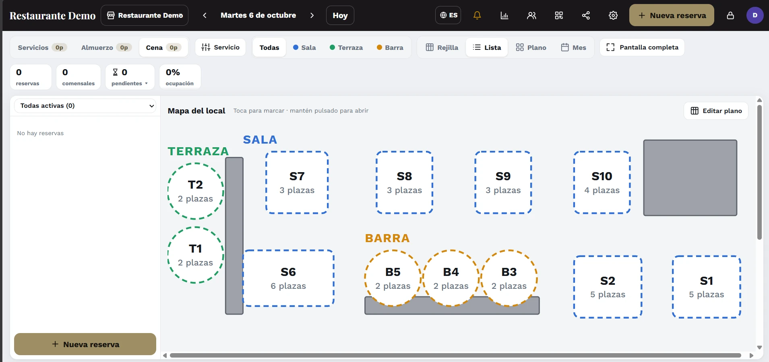Filter by the Terraza zone

(346, 47)
